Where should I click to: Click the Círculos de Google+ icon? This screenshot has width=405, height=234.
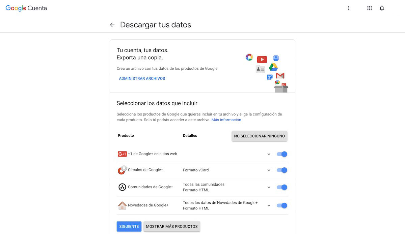coord(122,170)
